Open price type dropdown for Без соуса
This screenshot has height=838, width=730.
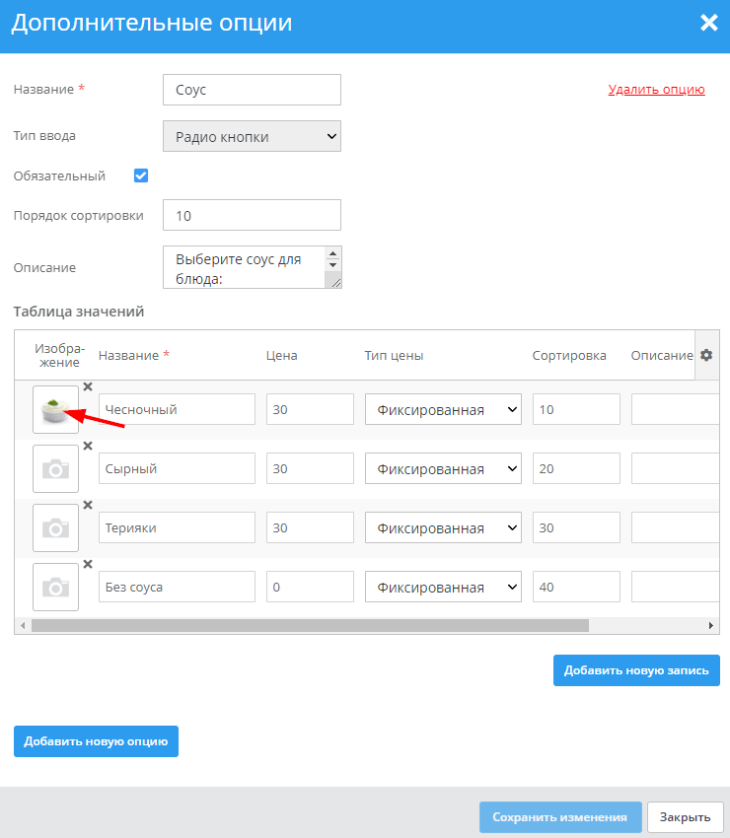(x=443, y=588)
